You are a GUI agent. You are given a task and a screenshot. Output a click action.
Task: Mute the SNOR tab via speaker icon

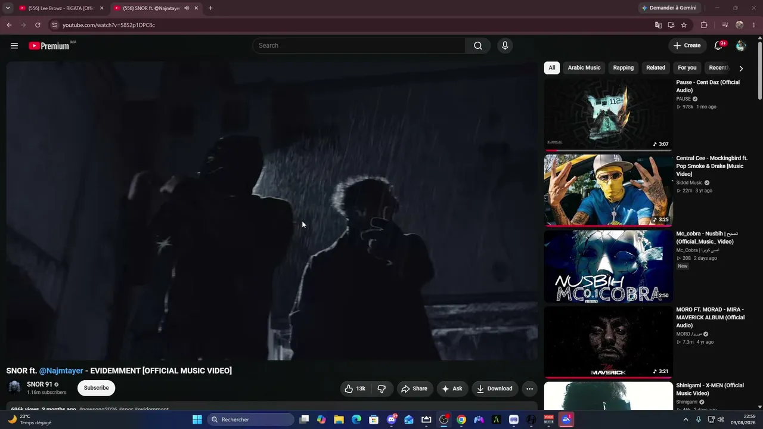pyautogui.click(x=187, y=8)
